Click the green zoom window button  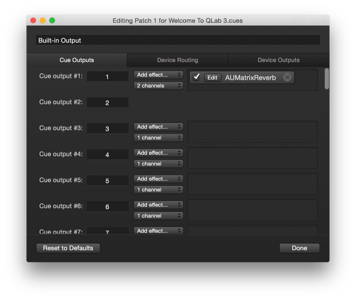pos(52,20)
